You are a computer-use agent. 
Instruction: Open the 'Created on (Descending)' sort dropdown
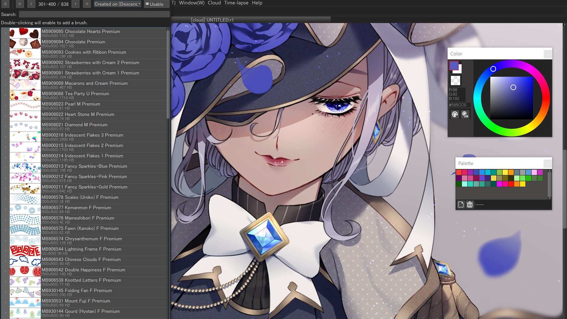[x=117, y=4]
